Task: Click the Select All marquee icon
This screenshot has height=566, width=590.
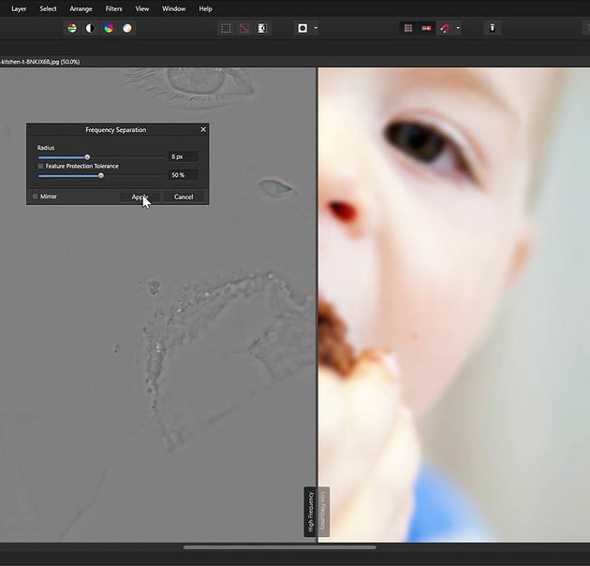Action: point(226,28)
